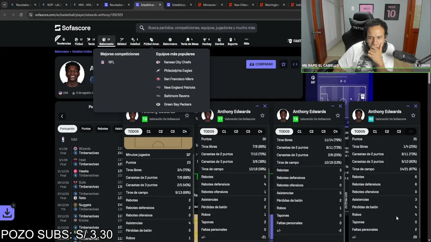Switch to the Minnesota T browser tab
431x242 pixels.
click(210, 5)
